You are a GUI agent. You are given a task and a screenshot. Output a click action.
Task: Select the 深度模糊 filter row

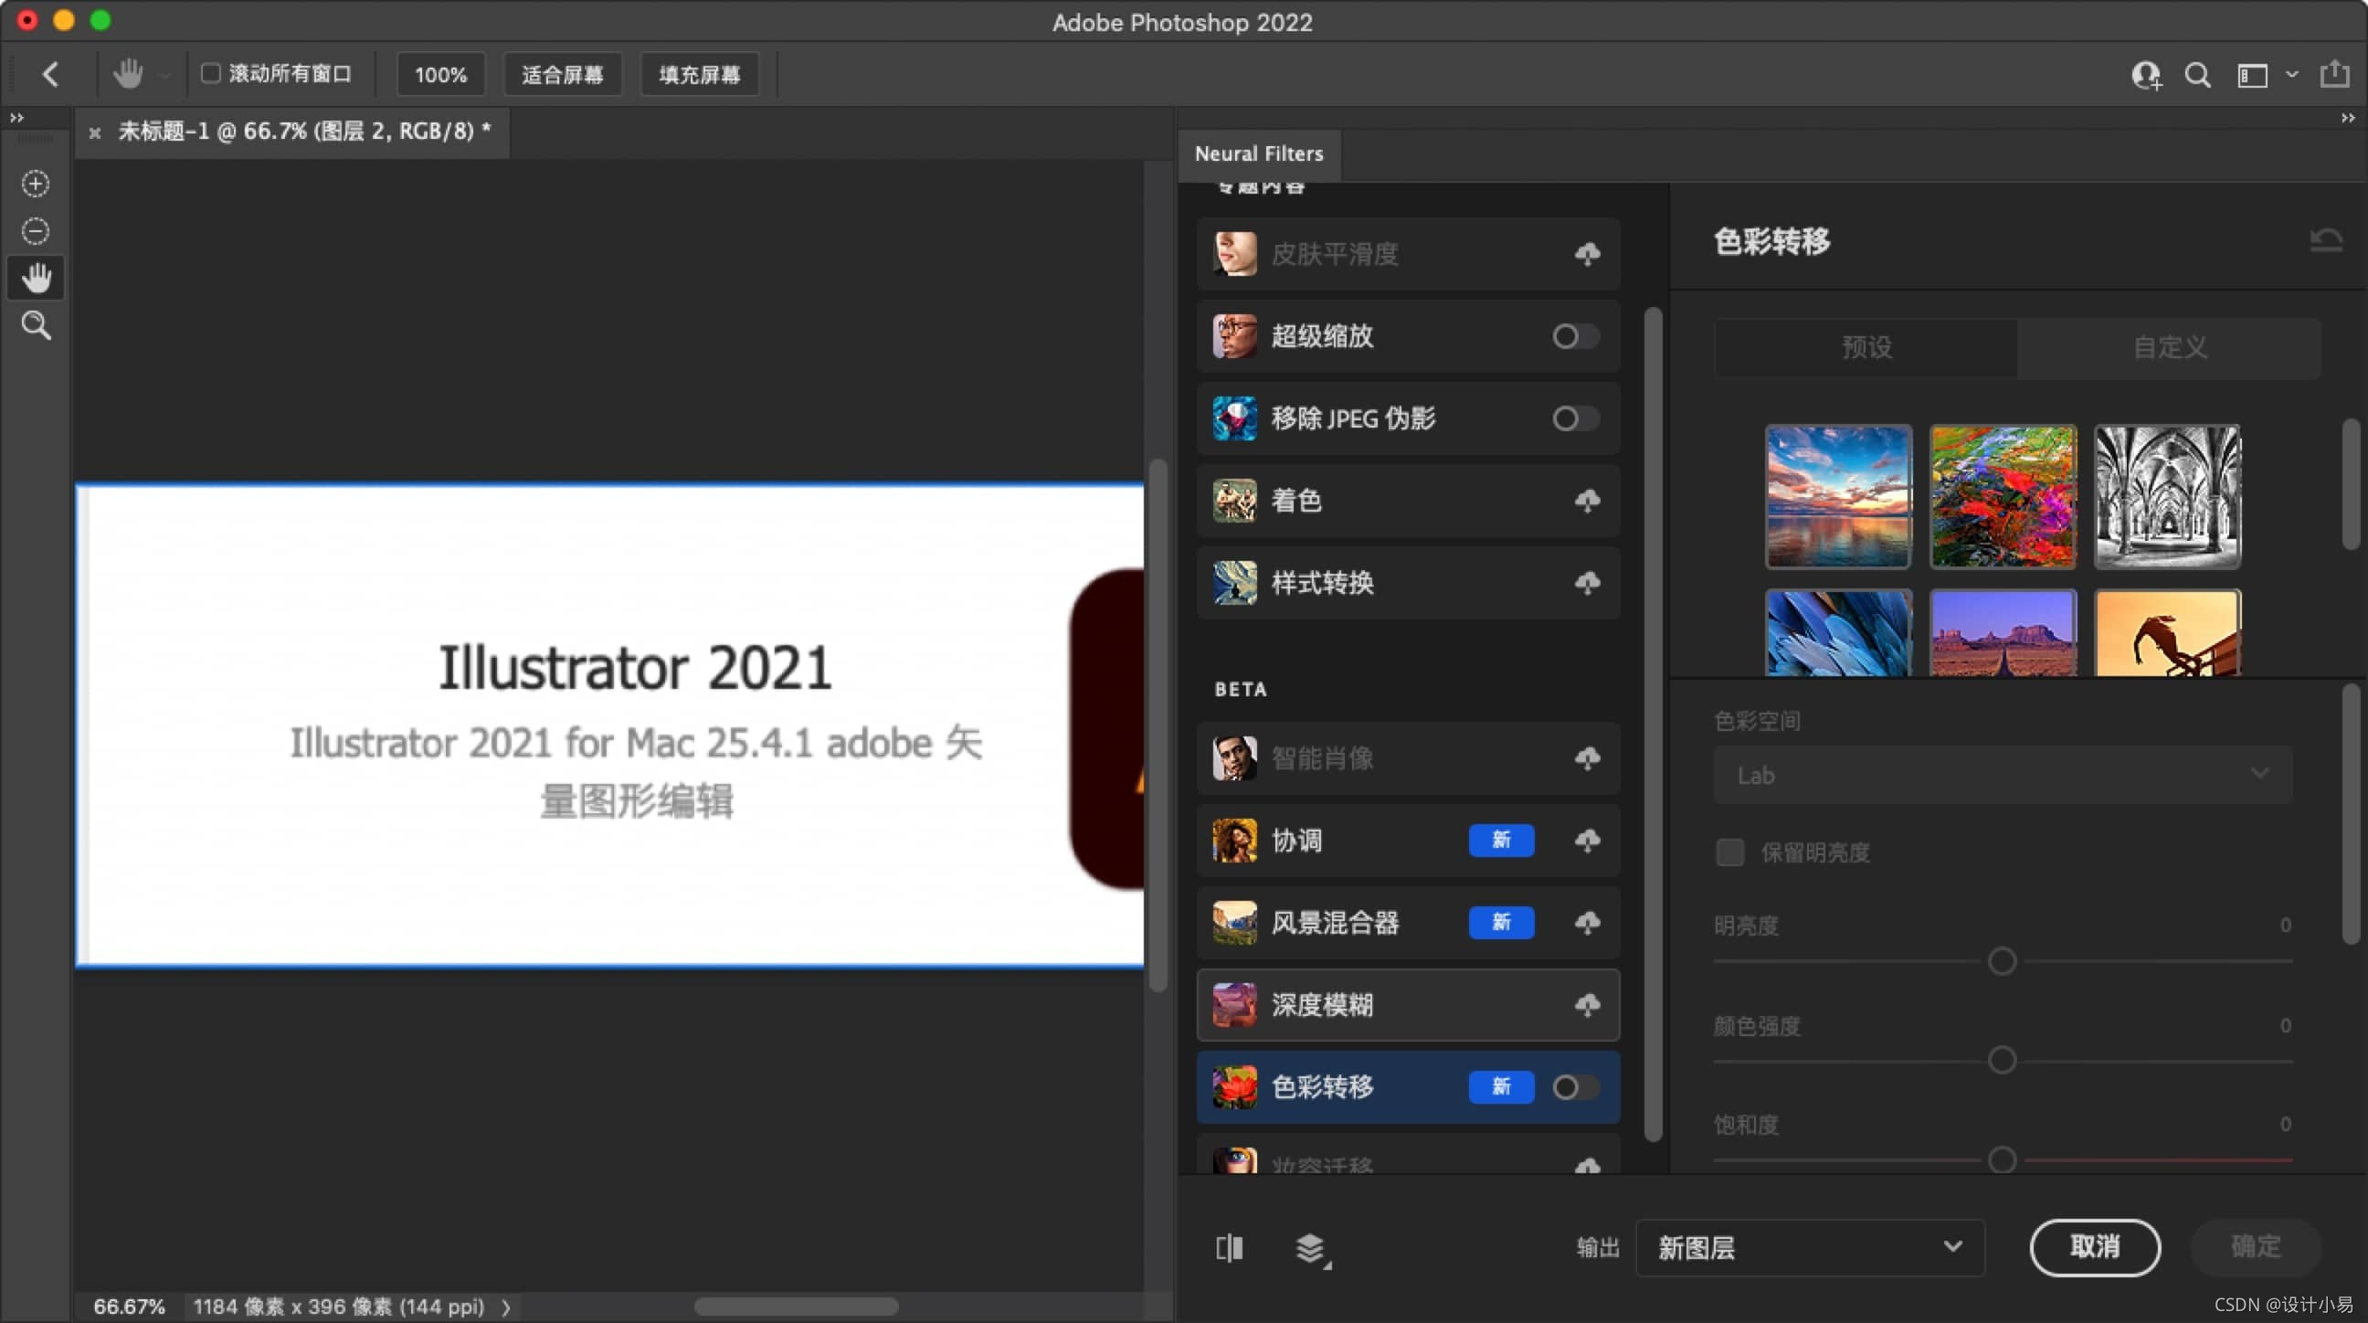coord(1409,1005)
